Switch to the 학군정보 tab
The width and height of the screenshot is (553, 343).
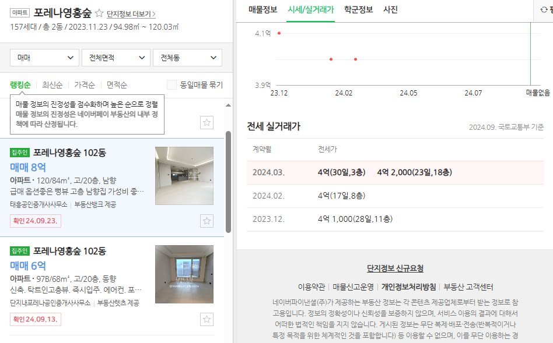pyautogui.click(x=358, y=10)
